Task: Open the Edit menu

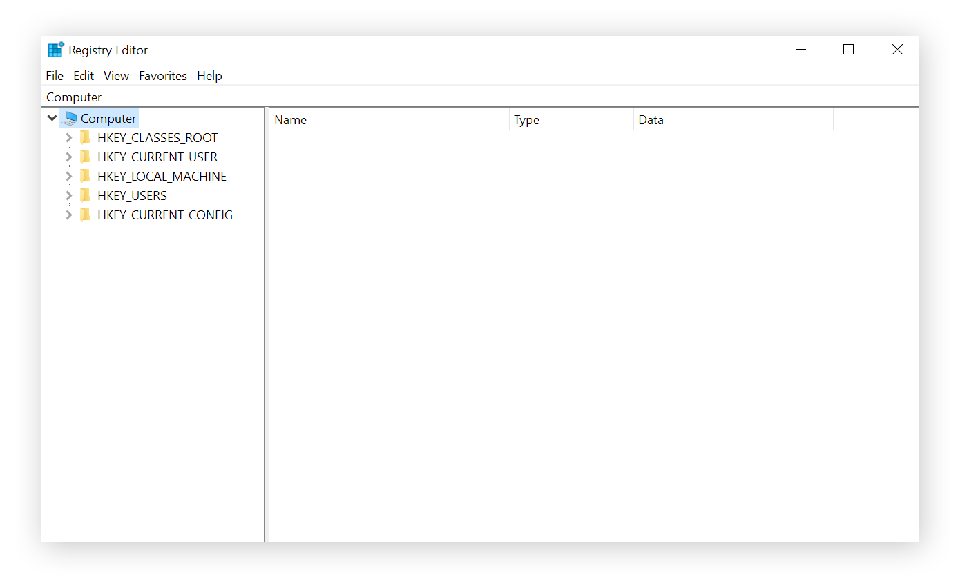Action: pyautogui.click(x=83, y=76)
